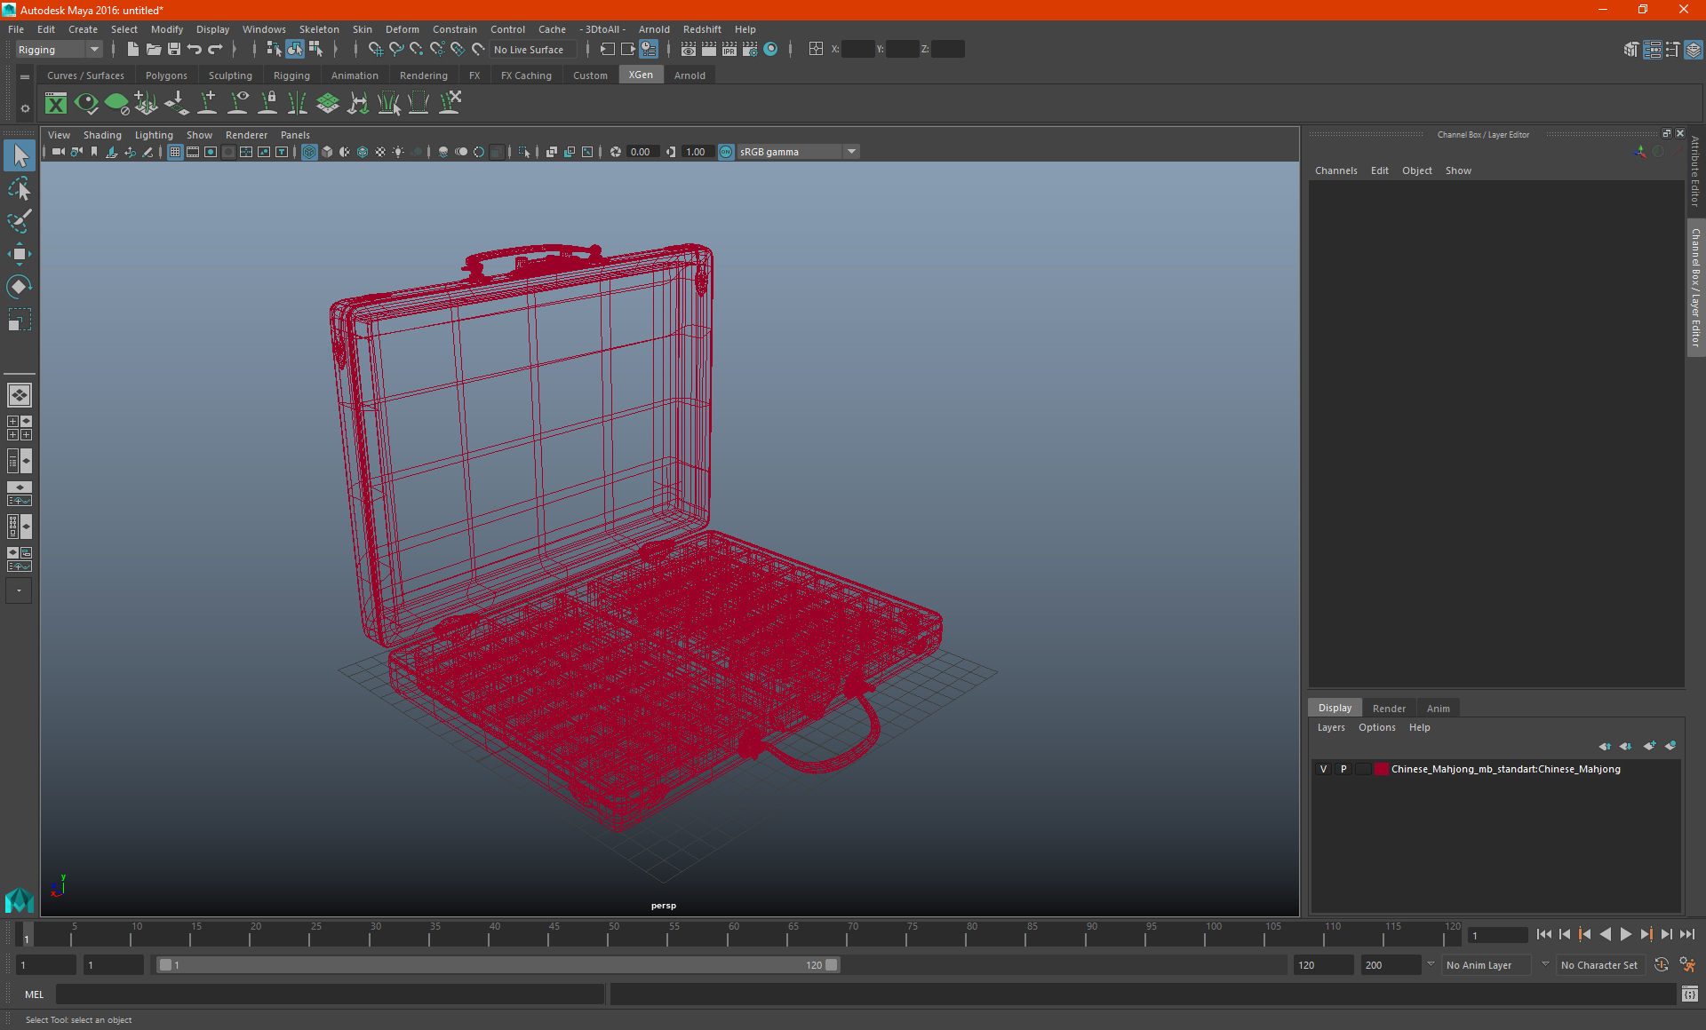Click the MEL command line input

click(330, 994)
